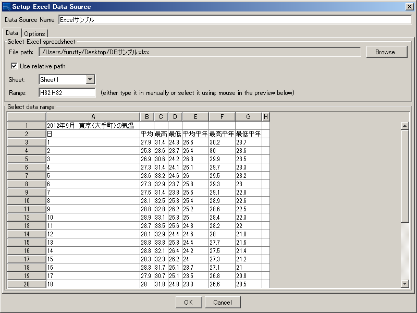Click cell value 29.3 in row 8
417x313 pixels.
pos(222,184)
